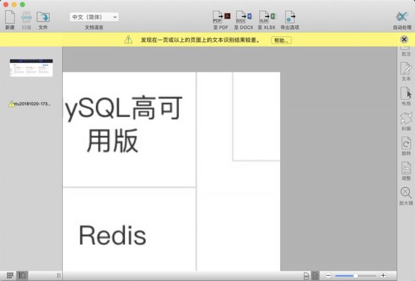Click the warning triangle in yellow banner

click(128, 39)
